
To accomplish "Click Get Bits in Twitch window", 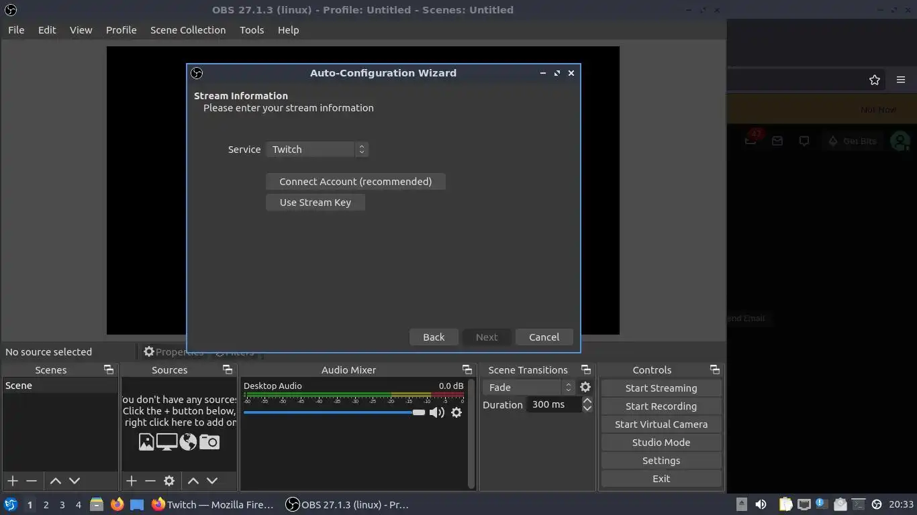I will point(853,141).
